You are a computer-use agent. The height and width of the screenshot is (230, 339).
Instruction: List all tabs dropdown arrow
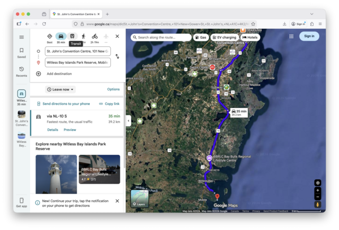click(x=312, y=14)
